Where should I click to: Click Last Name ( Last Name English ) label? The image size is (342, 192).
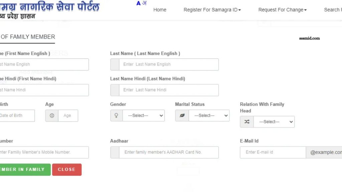click(145, 54)
